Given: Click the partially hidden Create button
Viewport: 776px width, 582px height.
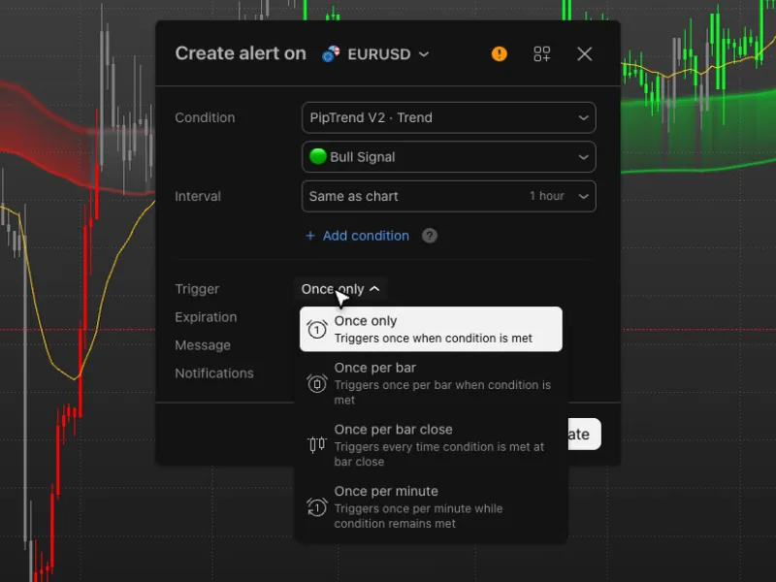Looking at the screenshot, I should (x=584, y=434).
